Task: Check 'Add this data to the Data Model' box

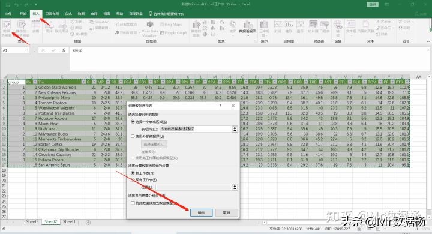Action: click(x=133, y=203)
